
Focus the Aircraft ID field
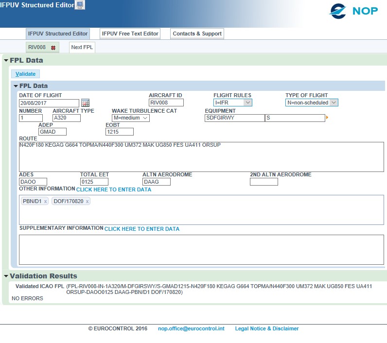(x=166, y=103)
